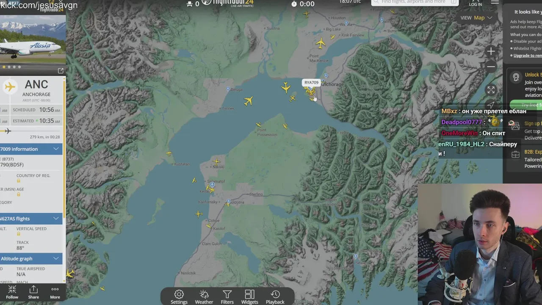Select first photo carousel dot
Image resolution: width=542 pixels, height=305 pixels.
click(x=4, y=67)
